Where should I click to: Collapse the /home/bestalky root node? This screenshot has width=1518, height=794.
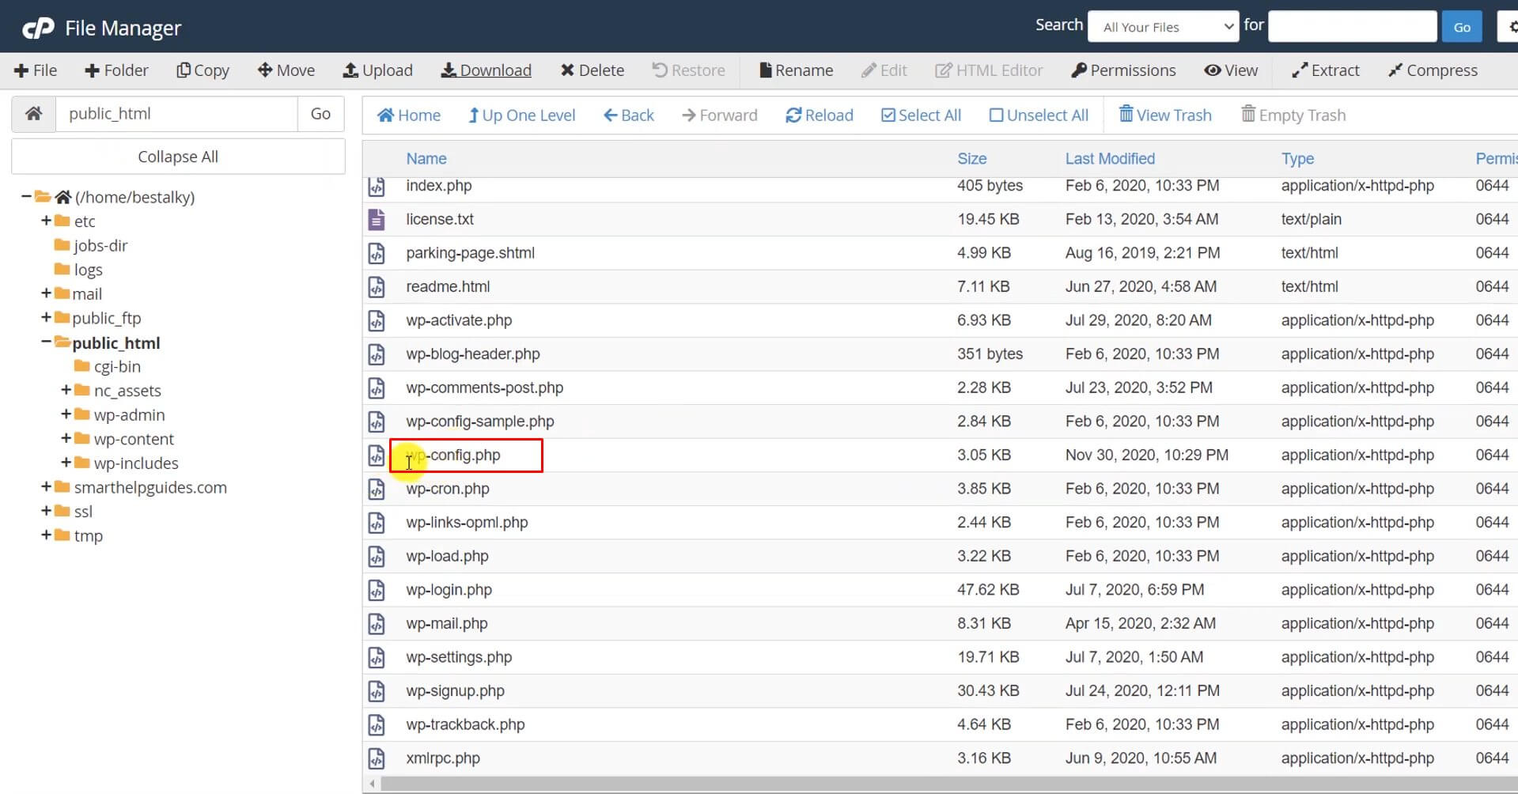click(26, 197)
